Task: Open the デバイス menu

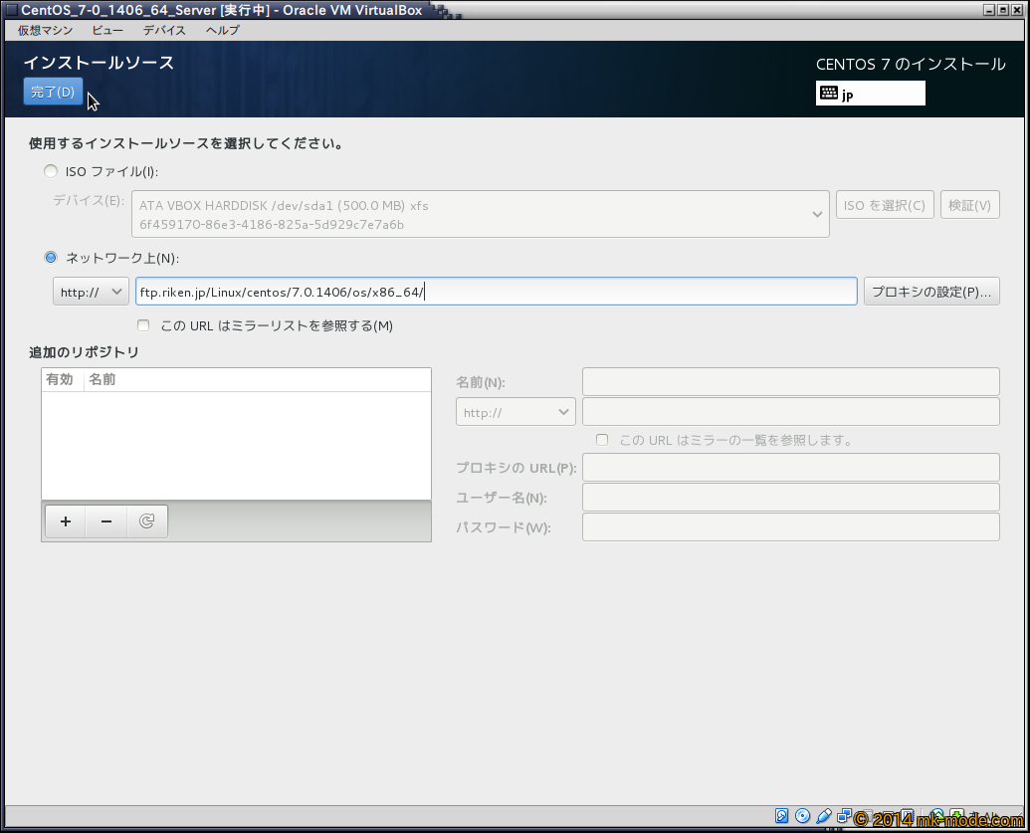Action: click(164, 30)
